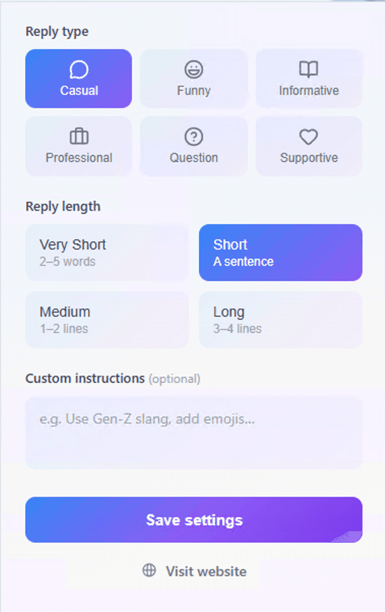Click the Question reply type card
This screenshot has height=612, width=385.
point(194,146)
